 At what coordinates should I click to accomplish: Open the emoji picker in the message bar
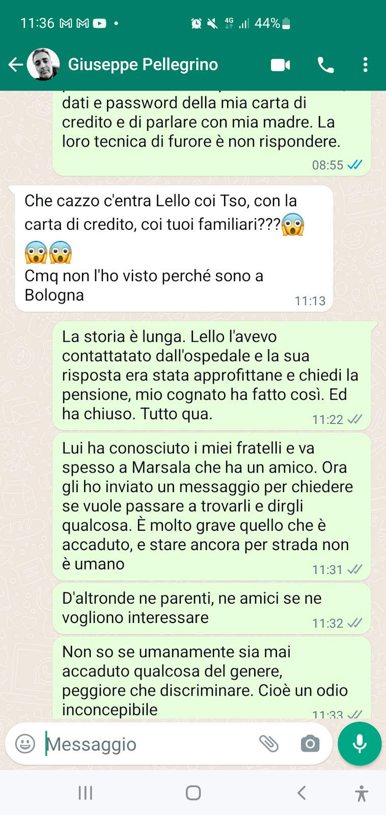point(25,744)
